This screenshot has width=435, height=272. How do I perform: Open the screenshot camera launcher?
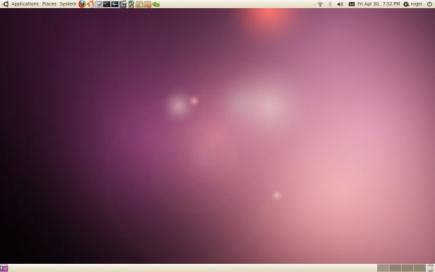point(99,4)
